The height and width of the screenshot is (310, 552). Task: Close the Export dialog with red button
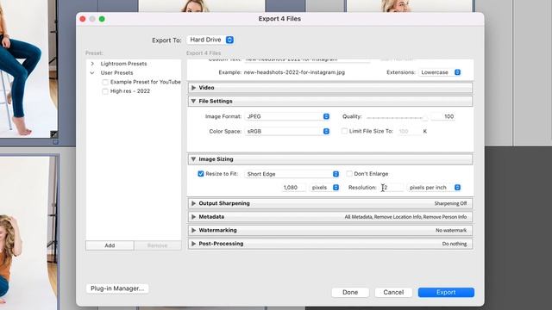(83, 19)
